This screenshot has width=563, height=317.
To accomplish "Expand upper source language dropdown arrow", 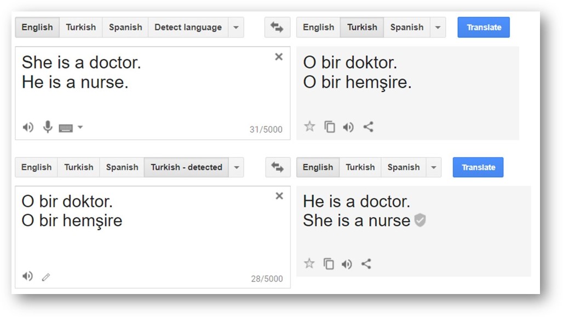I will pyautogui.click(x=235, y=27).
